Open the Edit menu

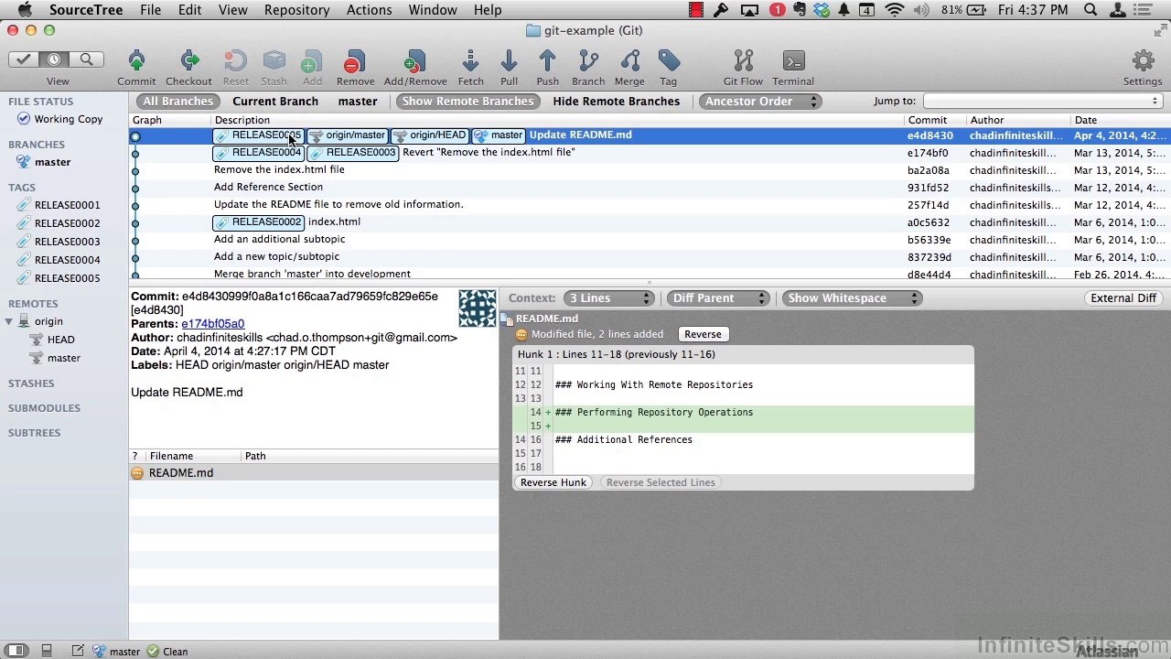(189, 10)
